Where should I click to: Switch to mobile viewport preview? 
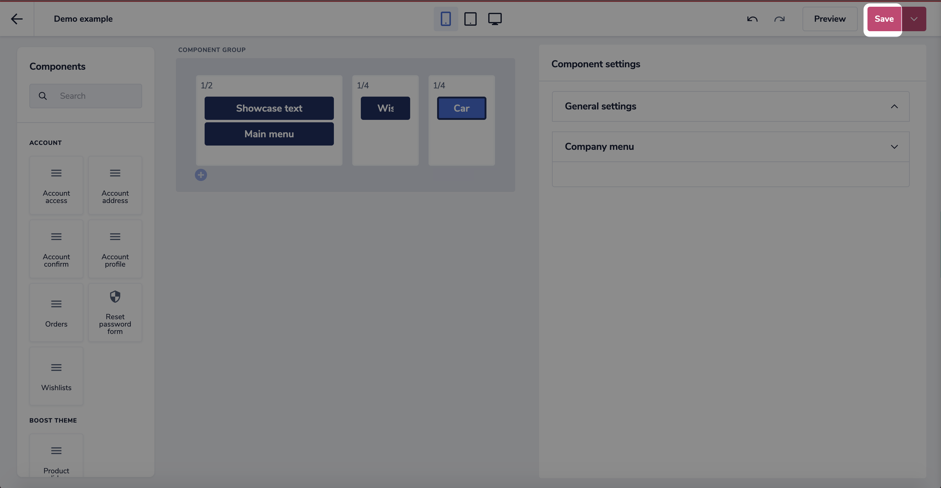(x=446, y=19)
